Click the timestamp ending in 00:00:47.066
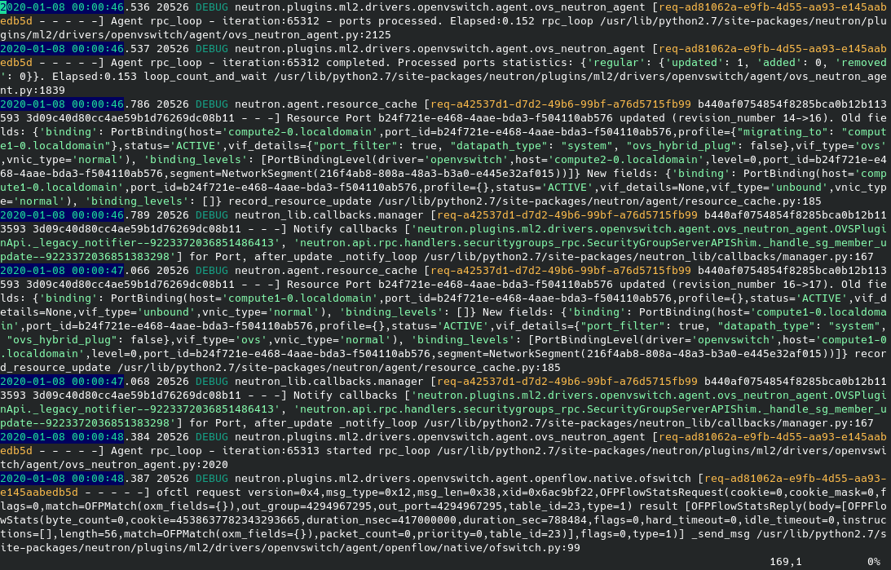891x570 pixels. pyautogui.click(x=75, y=271)
